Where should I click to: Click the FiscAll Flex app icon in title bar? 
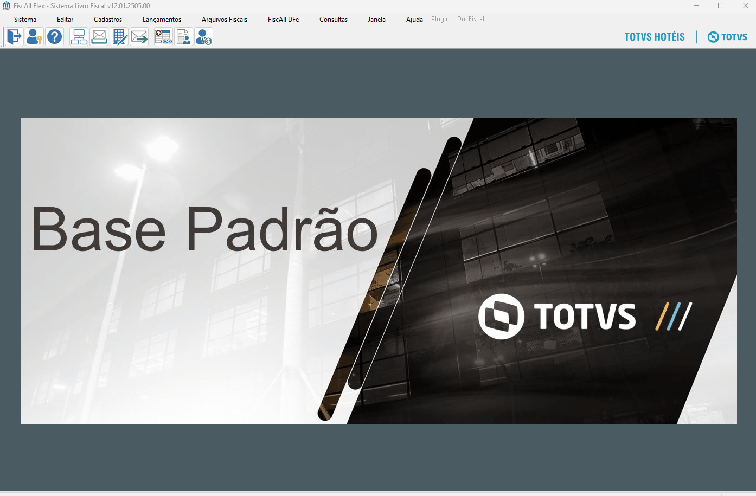pos(7,5)
